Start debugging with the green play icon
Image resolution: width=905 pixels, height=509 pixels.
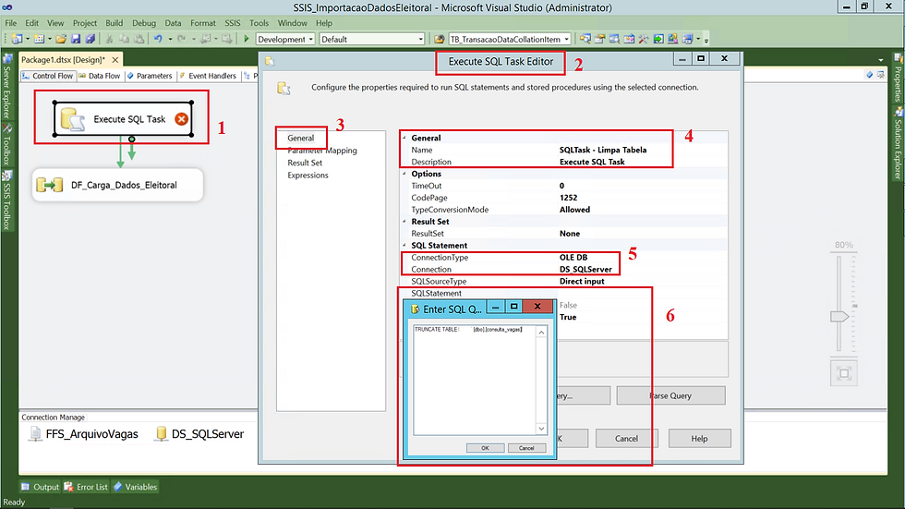coord(247,39)
